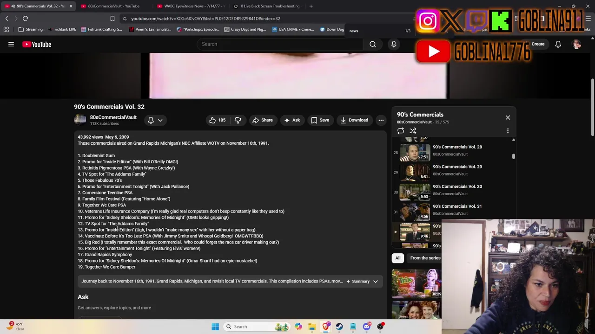Reload the current page
This screenshot has width=595, height=334.
point(25,19)
